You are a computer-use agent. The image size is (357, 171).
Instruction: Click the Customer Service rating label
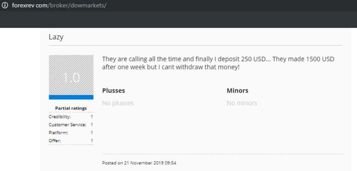(67, 125)
